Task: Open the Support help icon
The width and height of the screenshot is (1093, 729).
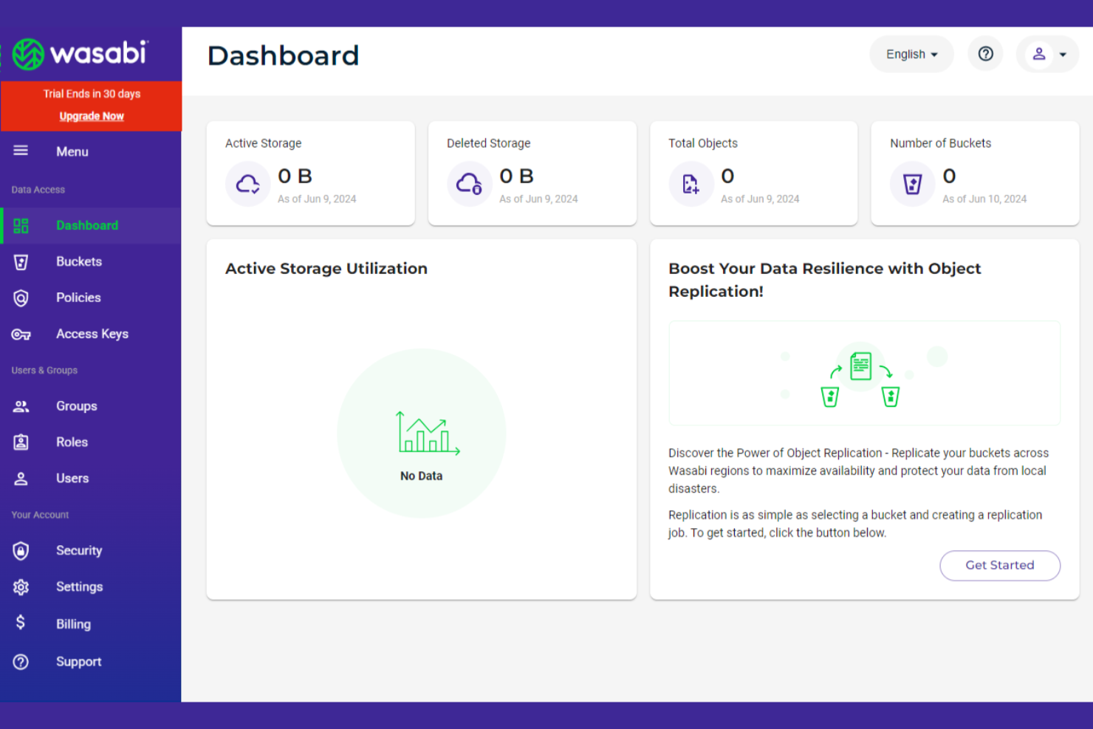Action: [21, 661]
